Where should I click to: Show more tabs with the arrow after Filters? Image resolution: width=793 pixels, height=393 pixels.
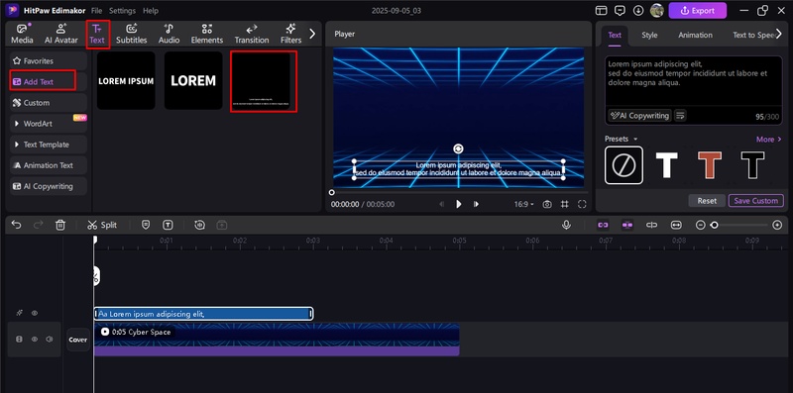pyautogui.click(x=312, y=34)
